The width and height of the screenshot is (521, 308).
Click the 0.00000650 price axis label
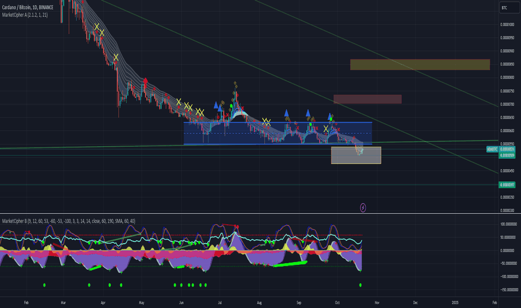coord(507,118)
